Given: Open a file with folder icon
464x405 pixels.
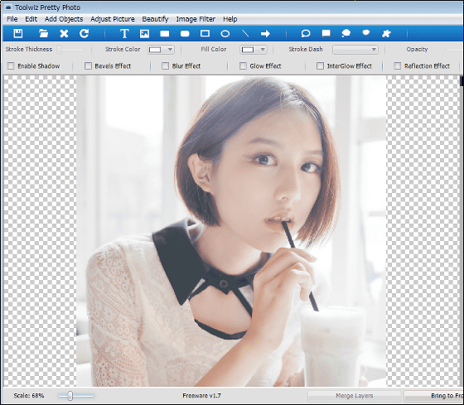Looking at the screenshot, I should pos(43,33).
